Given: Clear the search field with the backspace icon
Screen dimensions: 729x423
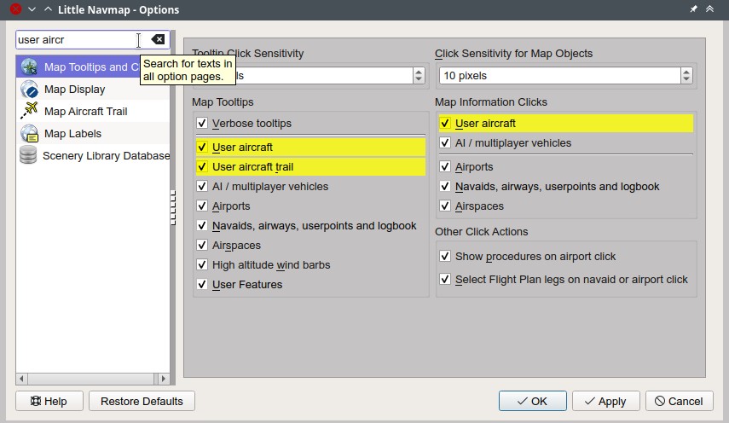Looking at the screenshot, I should [158, 39].
